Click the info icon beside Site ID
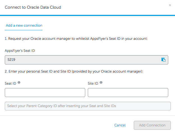This screenshot has height=134, width=175. tap(101, 83)
